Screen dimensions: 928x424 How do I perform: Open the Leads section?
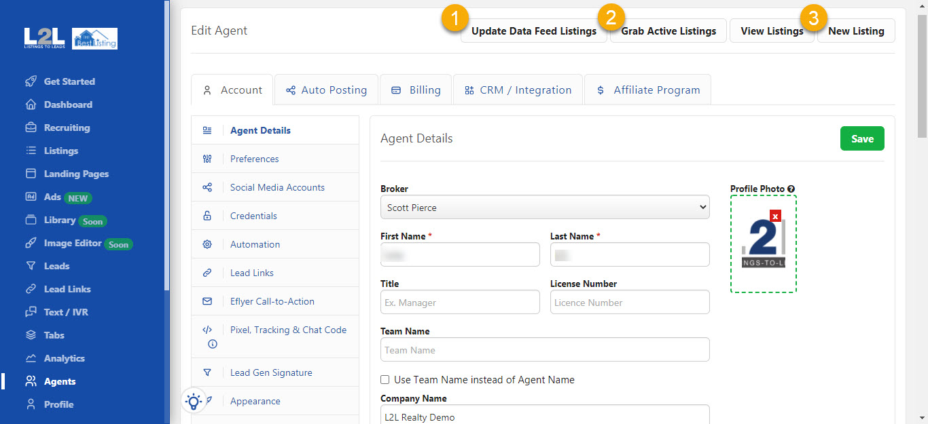pyautogui.click(x=56, y=266)
